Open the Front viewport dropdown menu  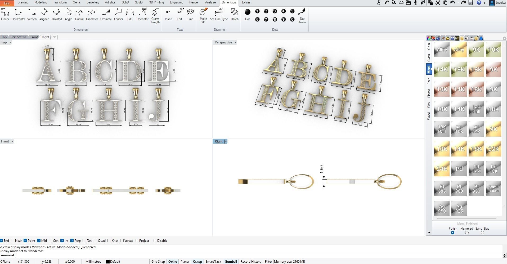tap(12, 141)
